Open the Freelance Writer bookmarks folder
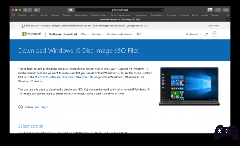The image size is (240, 146). 99,15
